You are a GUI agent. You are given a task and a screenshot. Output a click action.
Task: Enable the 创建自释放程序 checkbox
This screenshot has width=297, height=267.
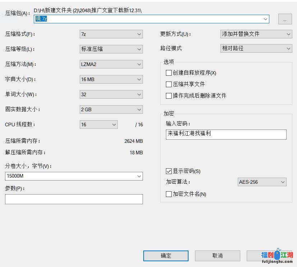169,73
